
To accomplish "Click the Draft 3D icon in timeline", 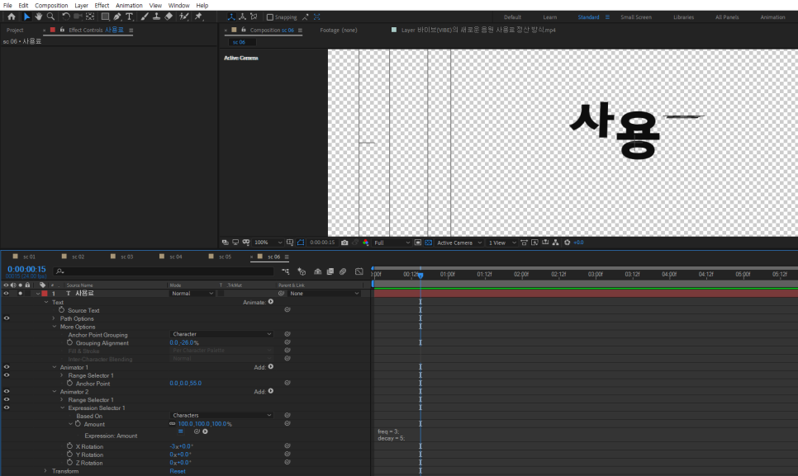I will point(302,271).
